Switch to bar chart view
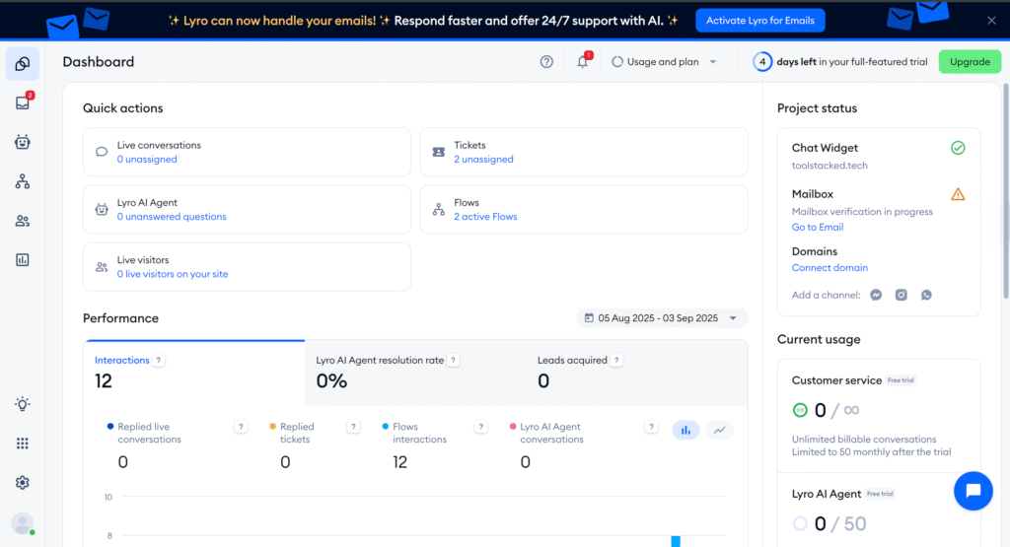The height and width of the screenshot is (547, 1010). click(x=686, y=430)
